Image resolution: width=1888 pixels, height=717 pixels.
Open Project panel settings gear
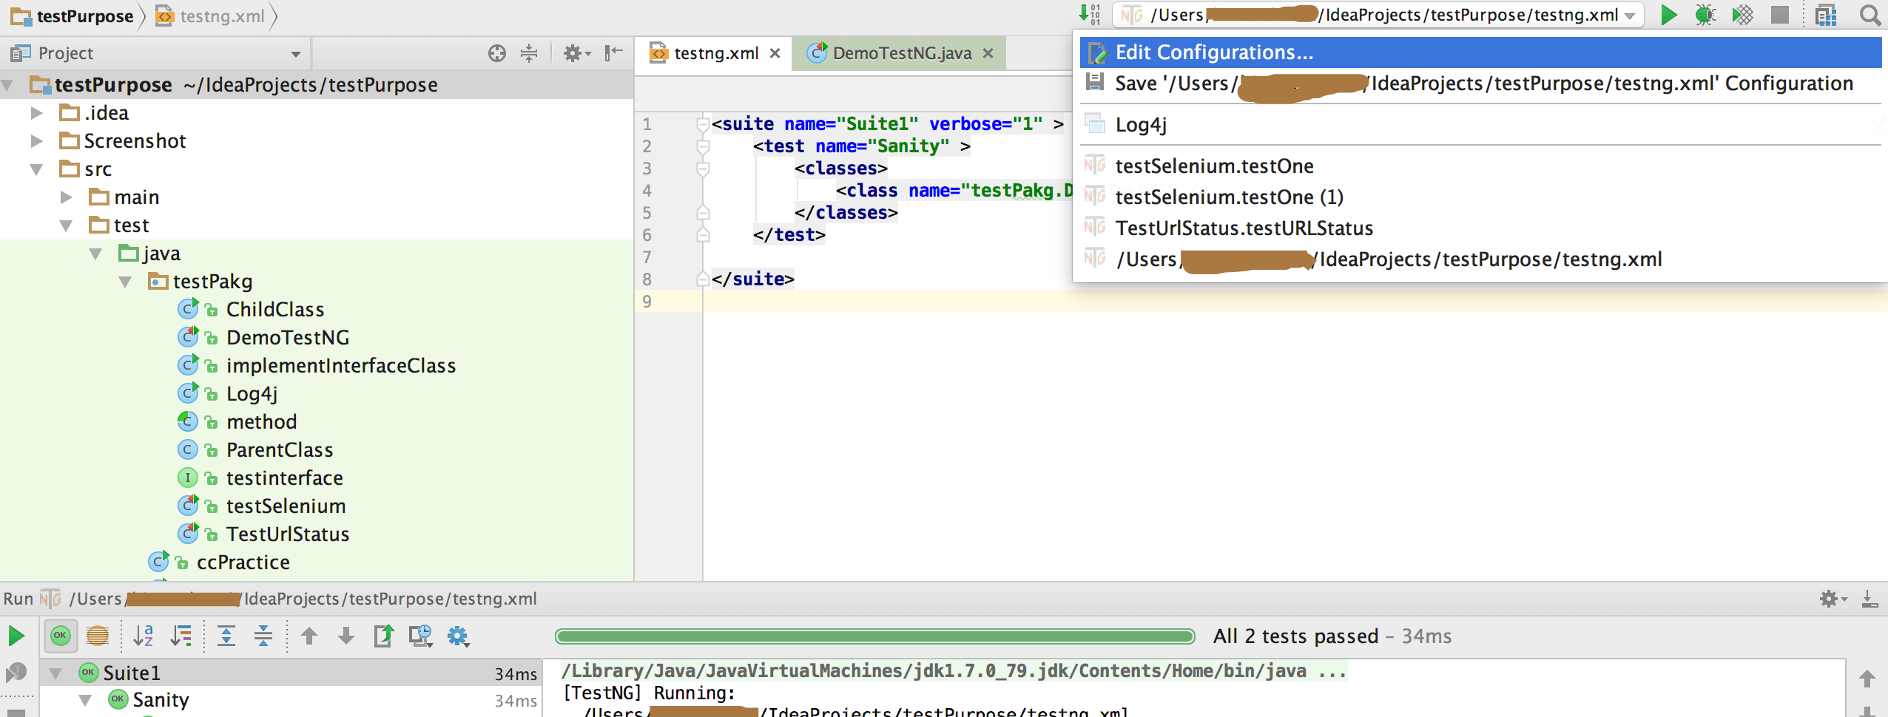[576, 53]
